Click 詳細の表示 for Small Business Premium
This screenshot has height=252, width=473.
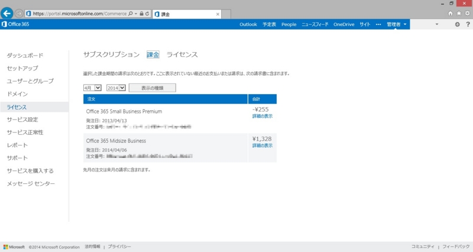(262, 116)
